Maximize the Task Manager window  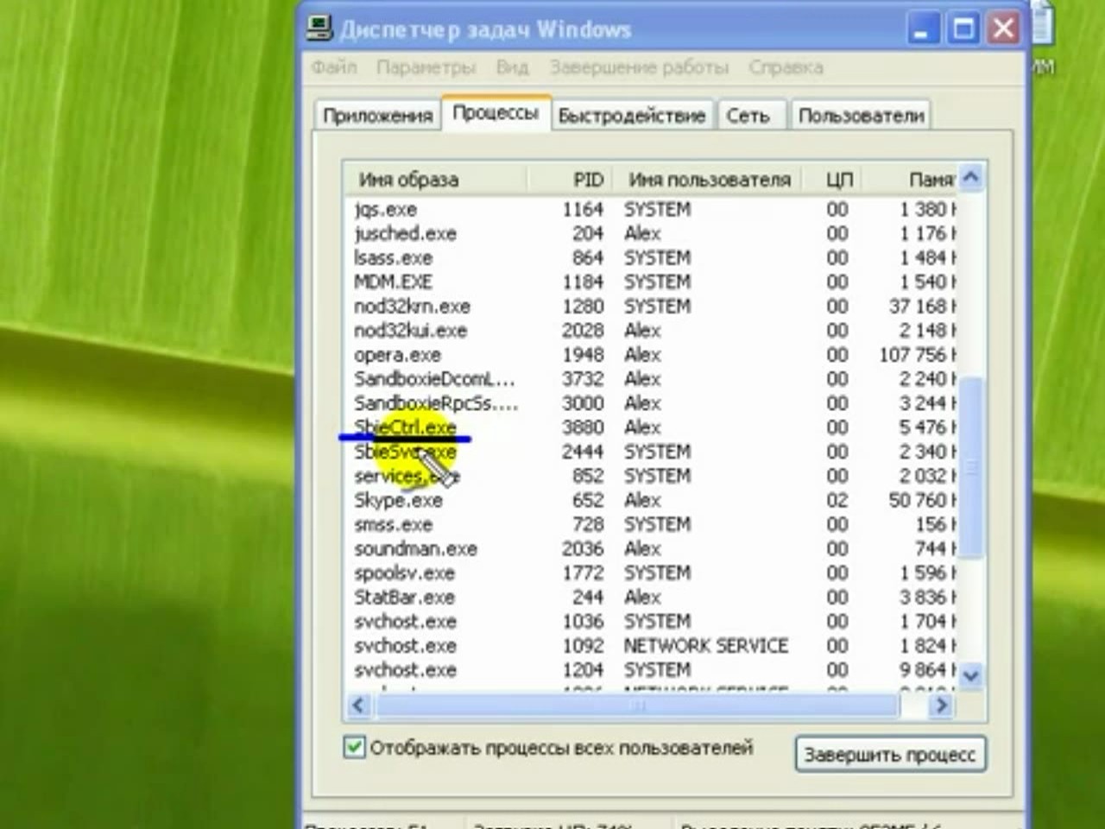(x=963, y=29)
